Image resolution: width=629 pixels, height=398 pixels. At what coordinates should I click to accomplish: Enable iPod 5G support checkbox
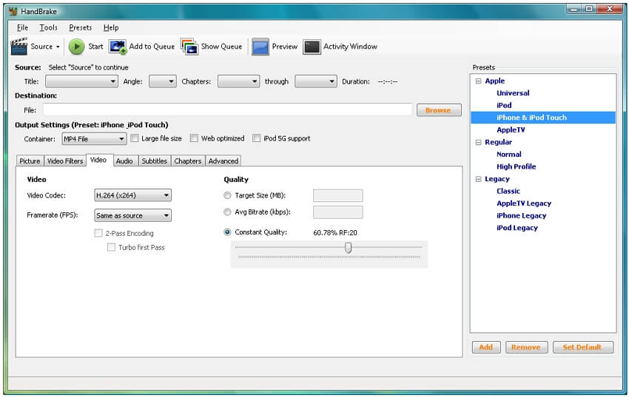[x=256, y=138]
